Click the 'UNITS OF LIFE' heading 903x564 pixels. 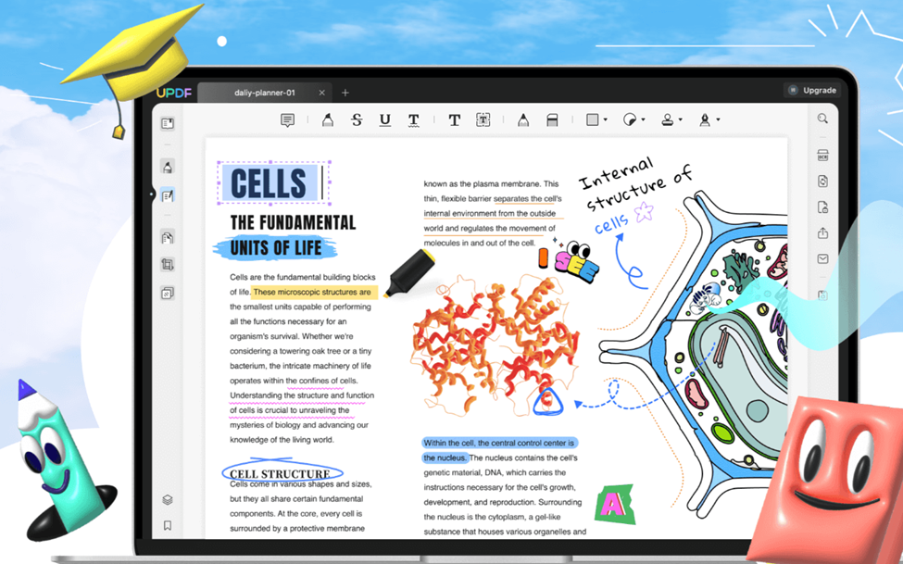(275, 247)
